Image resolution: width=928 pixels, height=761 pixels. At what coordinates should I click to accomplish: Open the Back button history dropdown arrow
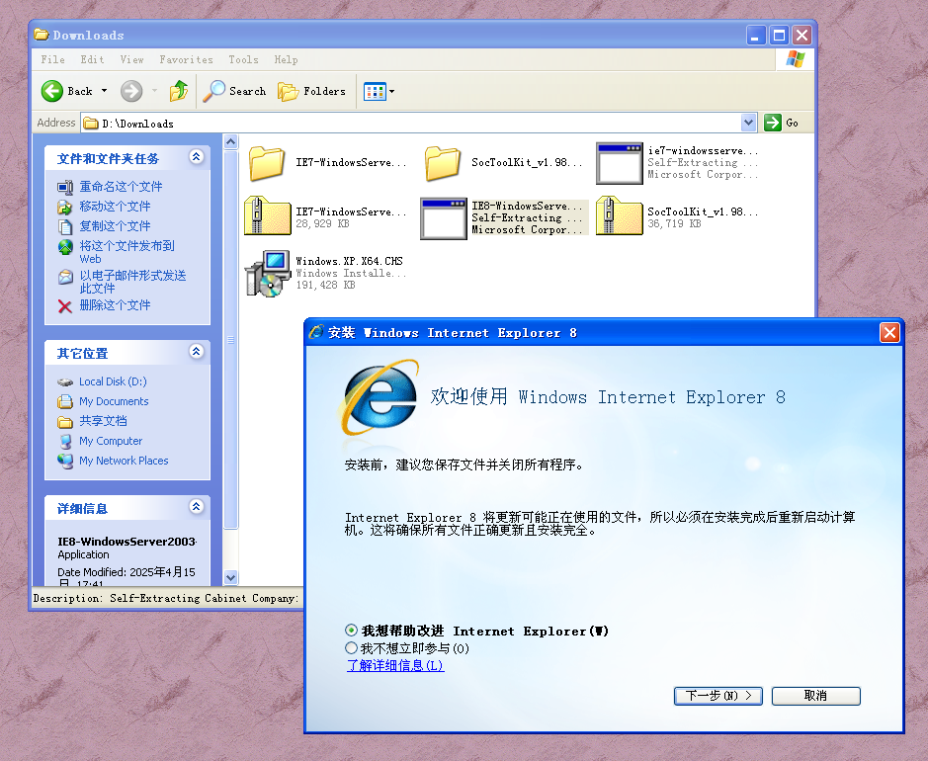click(104, 91)
